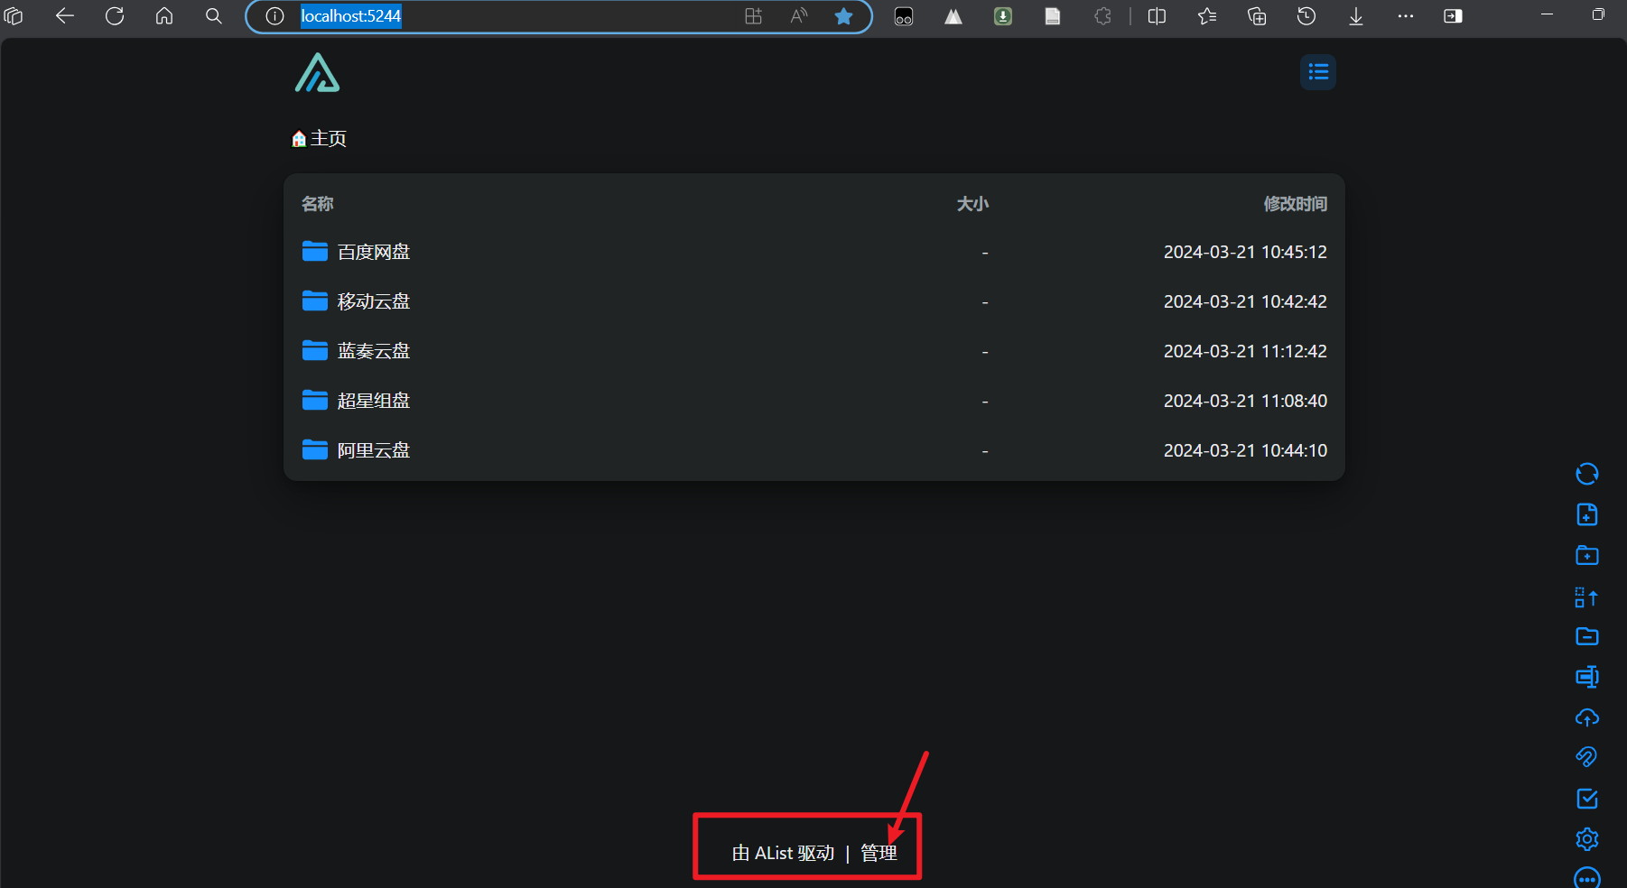The width and height of the screenshot is (1627, 888).
Task: Click the AList logo
Action: point(317,72)
